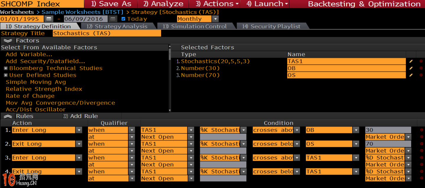Open the Monthly periodicity dropdown

215,19
